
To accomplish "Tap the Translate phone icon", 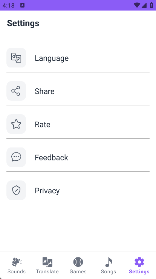I will pos(47,262).
